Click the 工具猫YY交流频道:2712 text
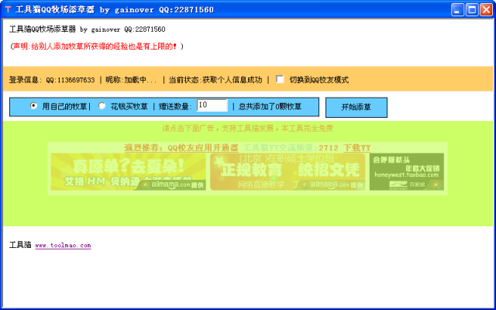 291,148
